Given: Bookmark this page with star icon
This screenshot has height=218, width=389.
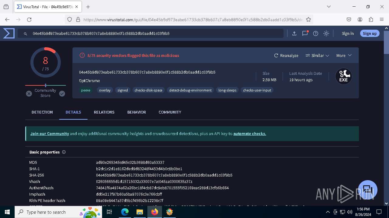Looking at the screenshot, I should pos(308,19).
